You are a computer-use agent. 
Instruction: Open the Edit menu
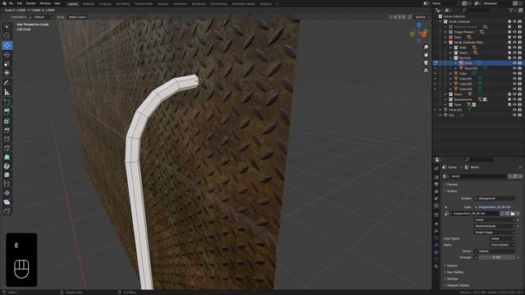[x=20, y=3]
